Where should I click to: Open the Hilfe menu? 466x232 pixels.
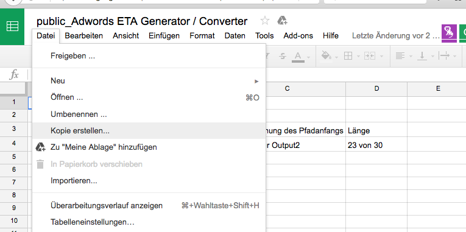point(331,36)
